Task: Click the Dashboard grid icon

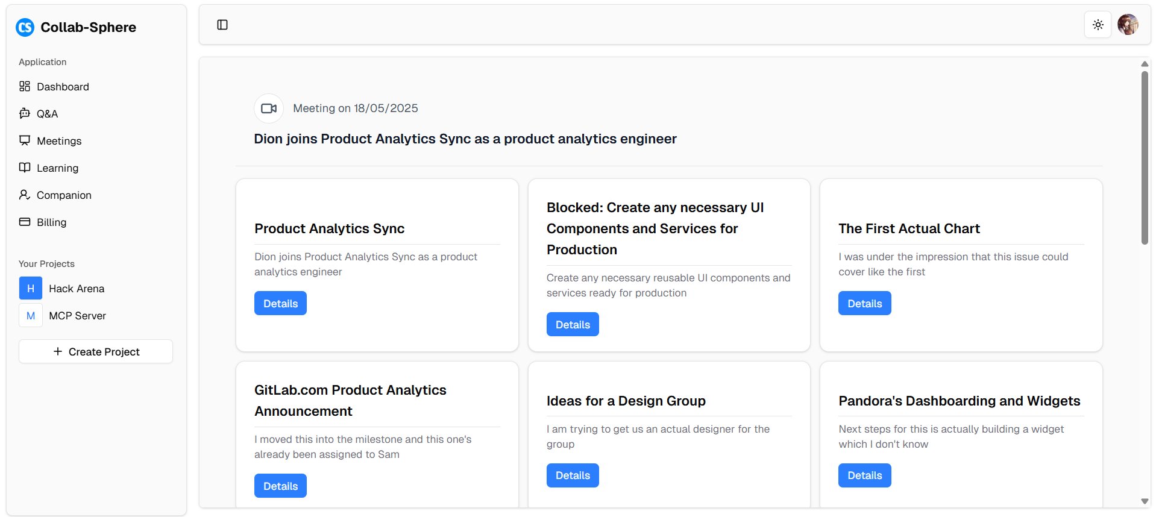Action: pos(25,86)
